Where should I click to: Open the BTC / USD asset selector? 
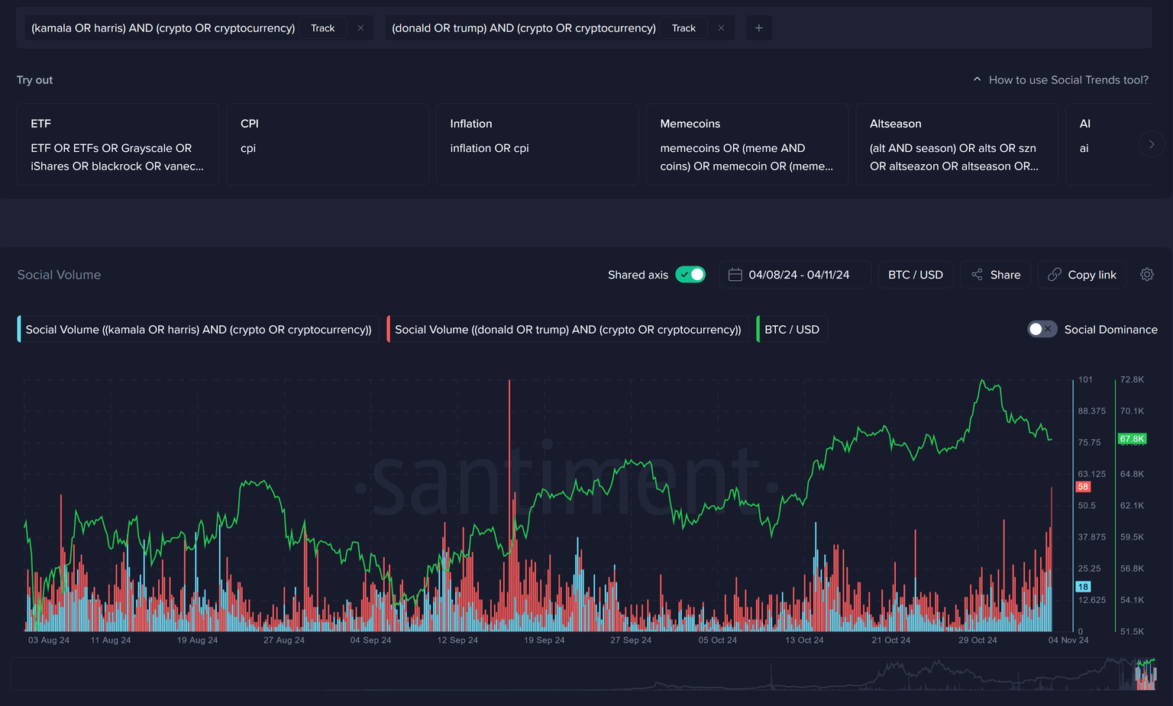click(915, 275)
